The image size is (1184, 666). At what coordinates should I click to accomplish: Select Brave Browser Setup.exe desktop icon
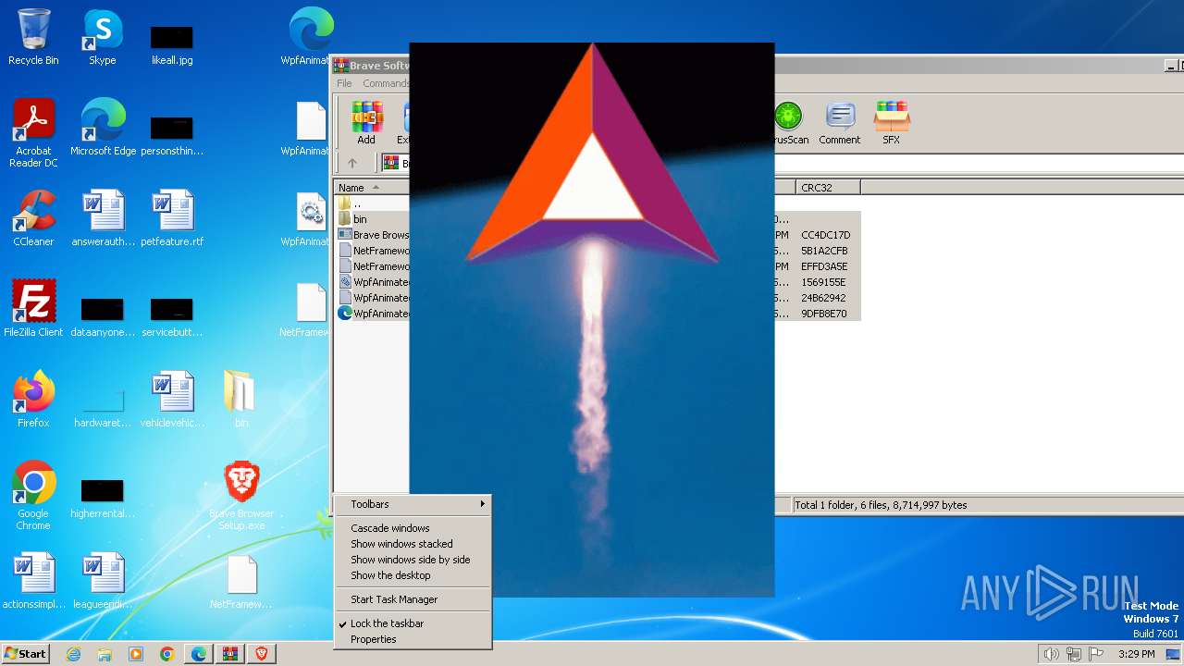click(241, 496)
